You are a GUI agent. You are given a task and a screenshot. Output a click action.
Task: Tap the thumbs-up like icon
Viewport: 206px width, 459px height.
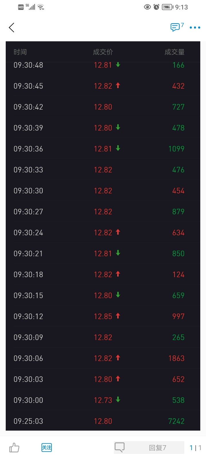(14, 448)
